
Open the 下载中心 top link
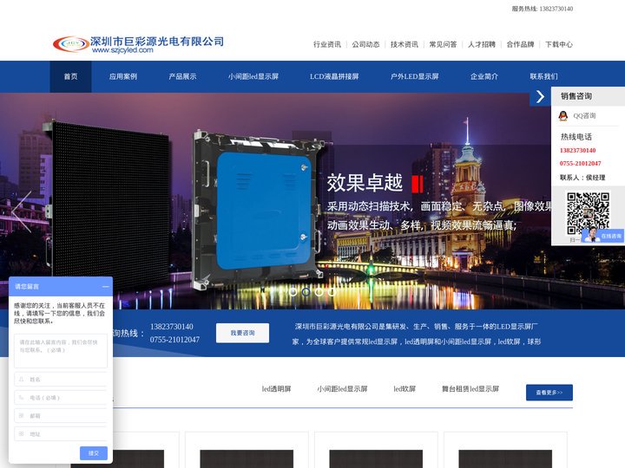(559, 44)
